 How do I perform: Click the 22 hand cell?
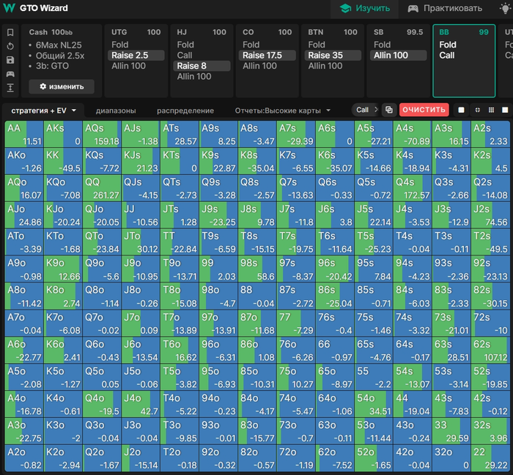[x=490, y=458]
